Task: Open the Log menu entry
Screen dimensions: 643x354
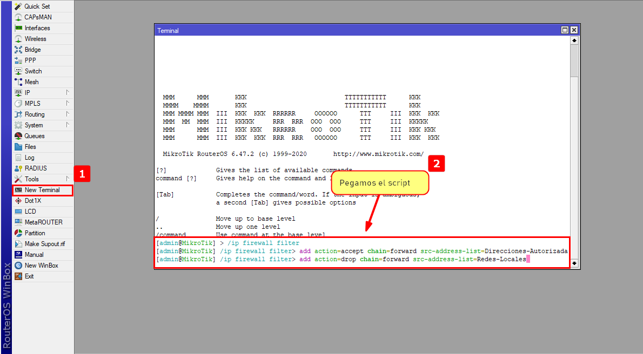Action: (29, 158)
